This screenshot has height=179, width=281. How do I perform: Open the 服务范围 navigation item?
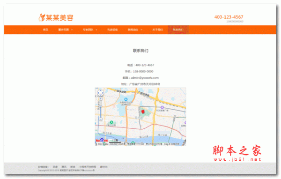coord(63,30)
